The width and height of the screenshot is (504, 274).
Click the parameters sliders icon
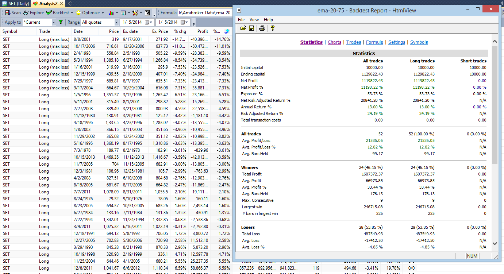pyautogui.click(x=147, y=13)
